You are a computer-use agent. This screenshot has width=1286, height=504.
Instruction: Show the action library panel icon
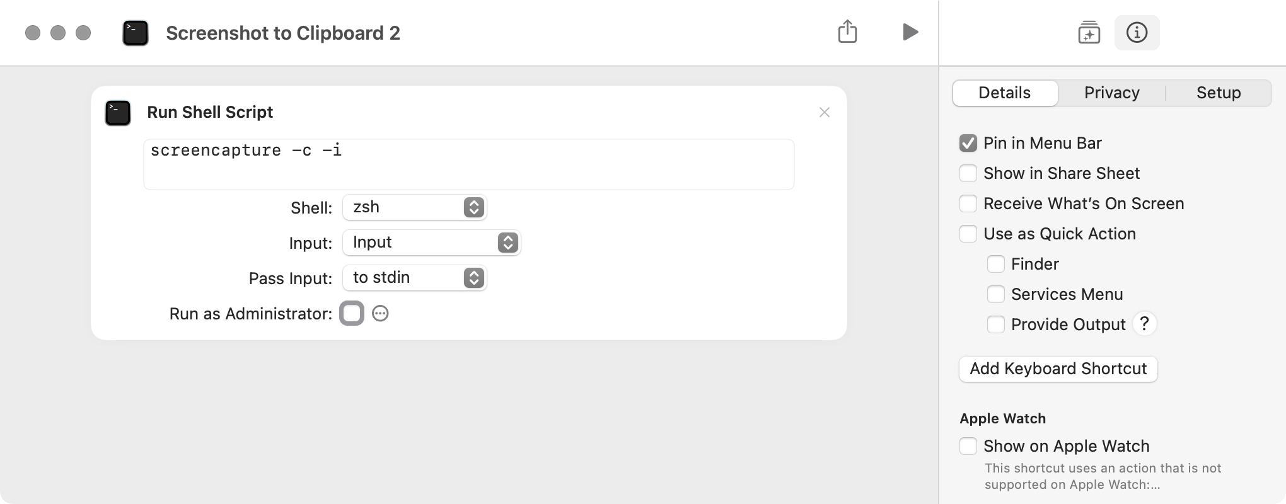(1089, 32)
